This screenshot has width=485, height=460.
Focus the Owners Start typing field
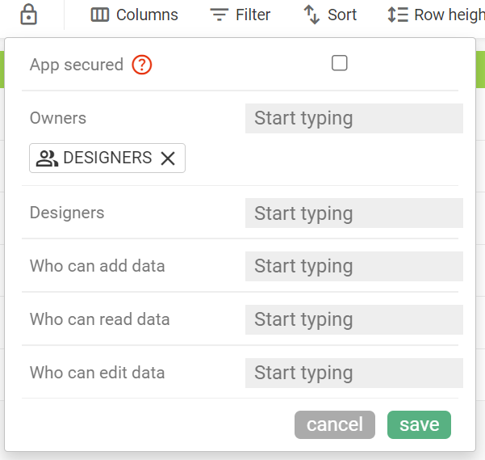(x=353, y=118)
